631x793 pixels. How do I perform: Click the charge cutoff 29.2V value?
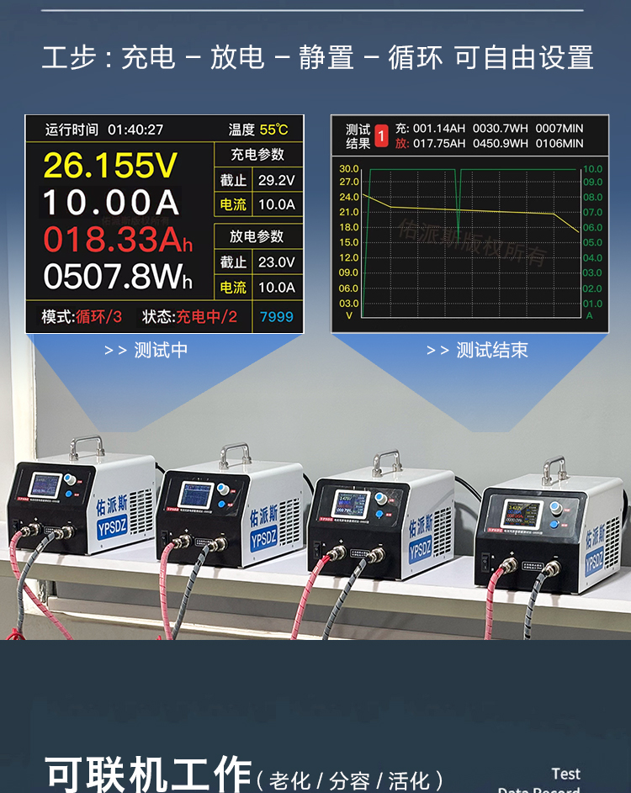coord(276,181)
